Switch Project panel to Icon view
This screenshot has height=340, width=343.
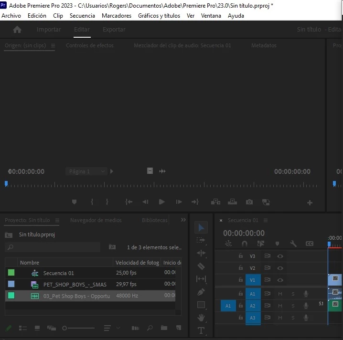coord(37,328)
